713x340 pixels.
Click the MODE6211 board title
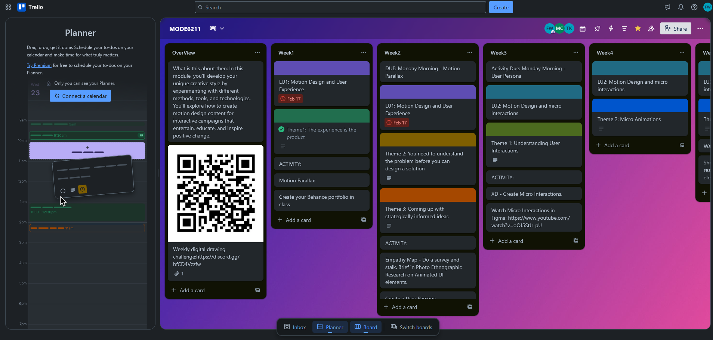[185, 29]
